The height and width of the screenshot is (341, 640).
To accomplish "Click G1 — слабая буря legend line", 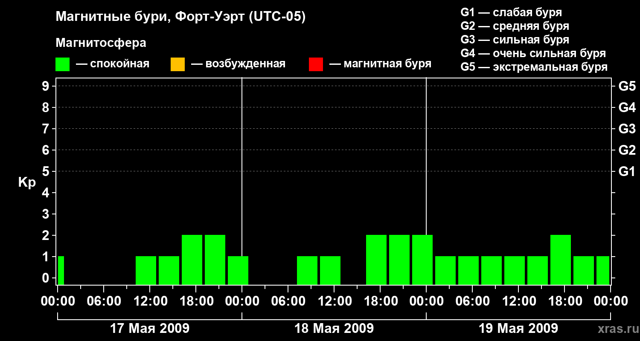I will point(511,12).
